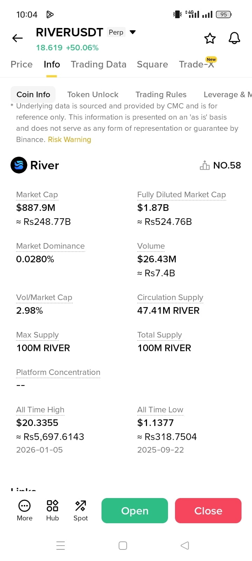Open the Trade-X tab
The width and height of the screenshot is (252, 561).
pyautogui.click(x=196, y=64)
